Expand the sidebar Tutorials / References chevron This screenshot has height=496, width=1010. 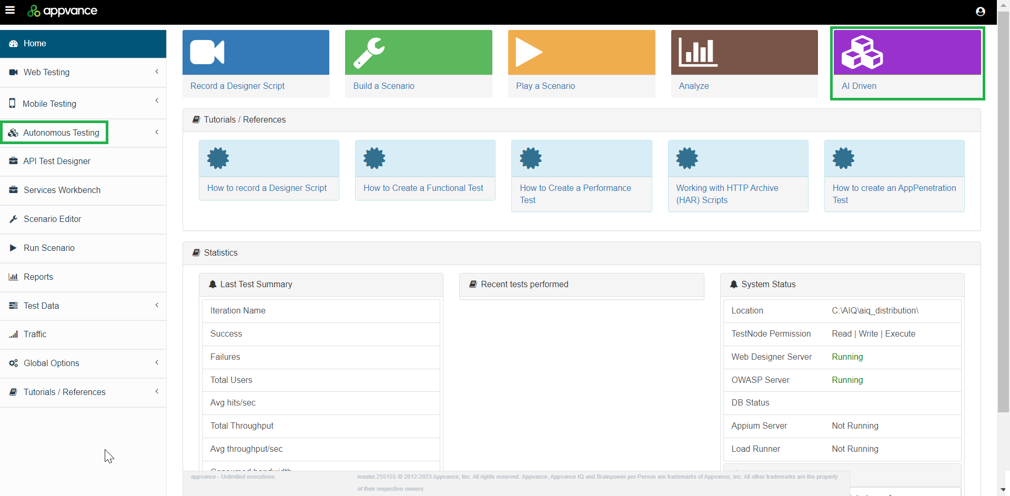point(157,391)
